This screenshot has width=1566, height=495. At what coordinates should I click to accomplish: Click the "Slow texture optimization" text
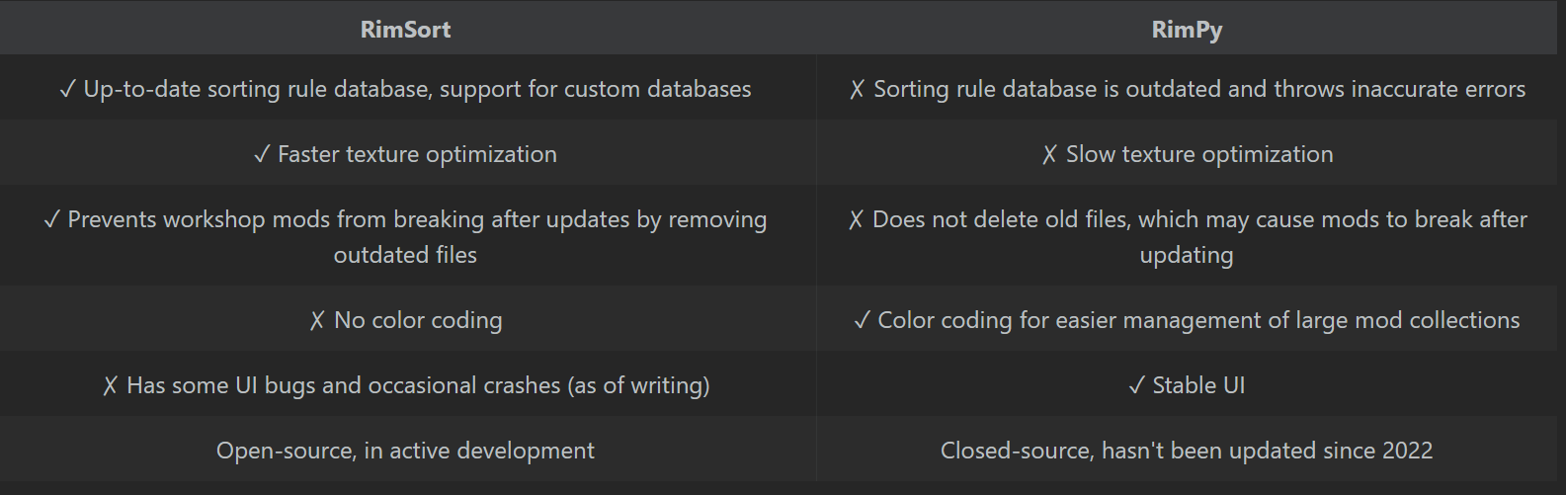coord(1199,154)
